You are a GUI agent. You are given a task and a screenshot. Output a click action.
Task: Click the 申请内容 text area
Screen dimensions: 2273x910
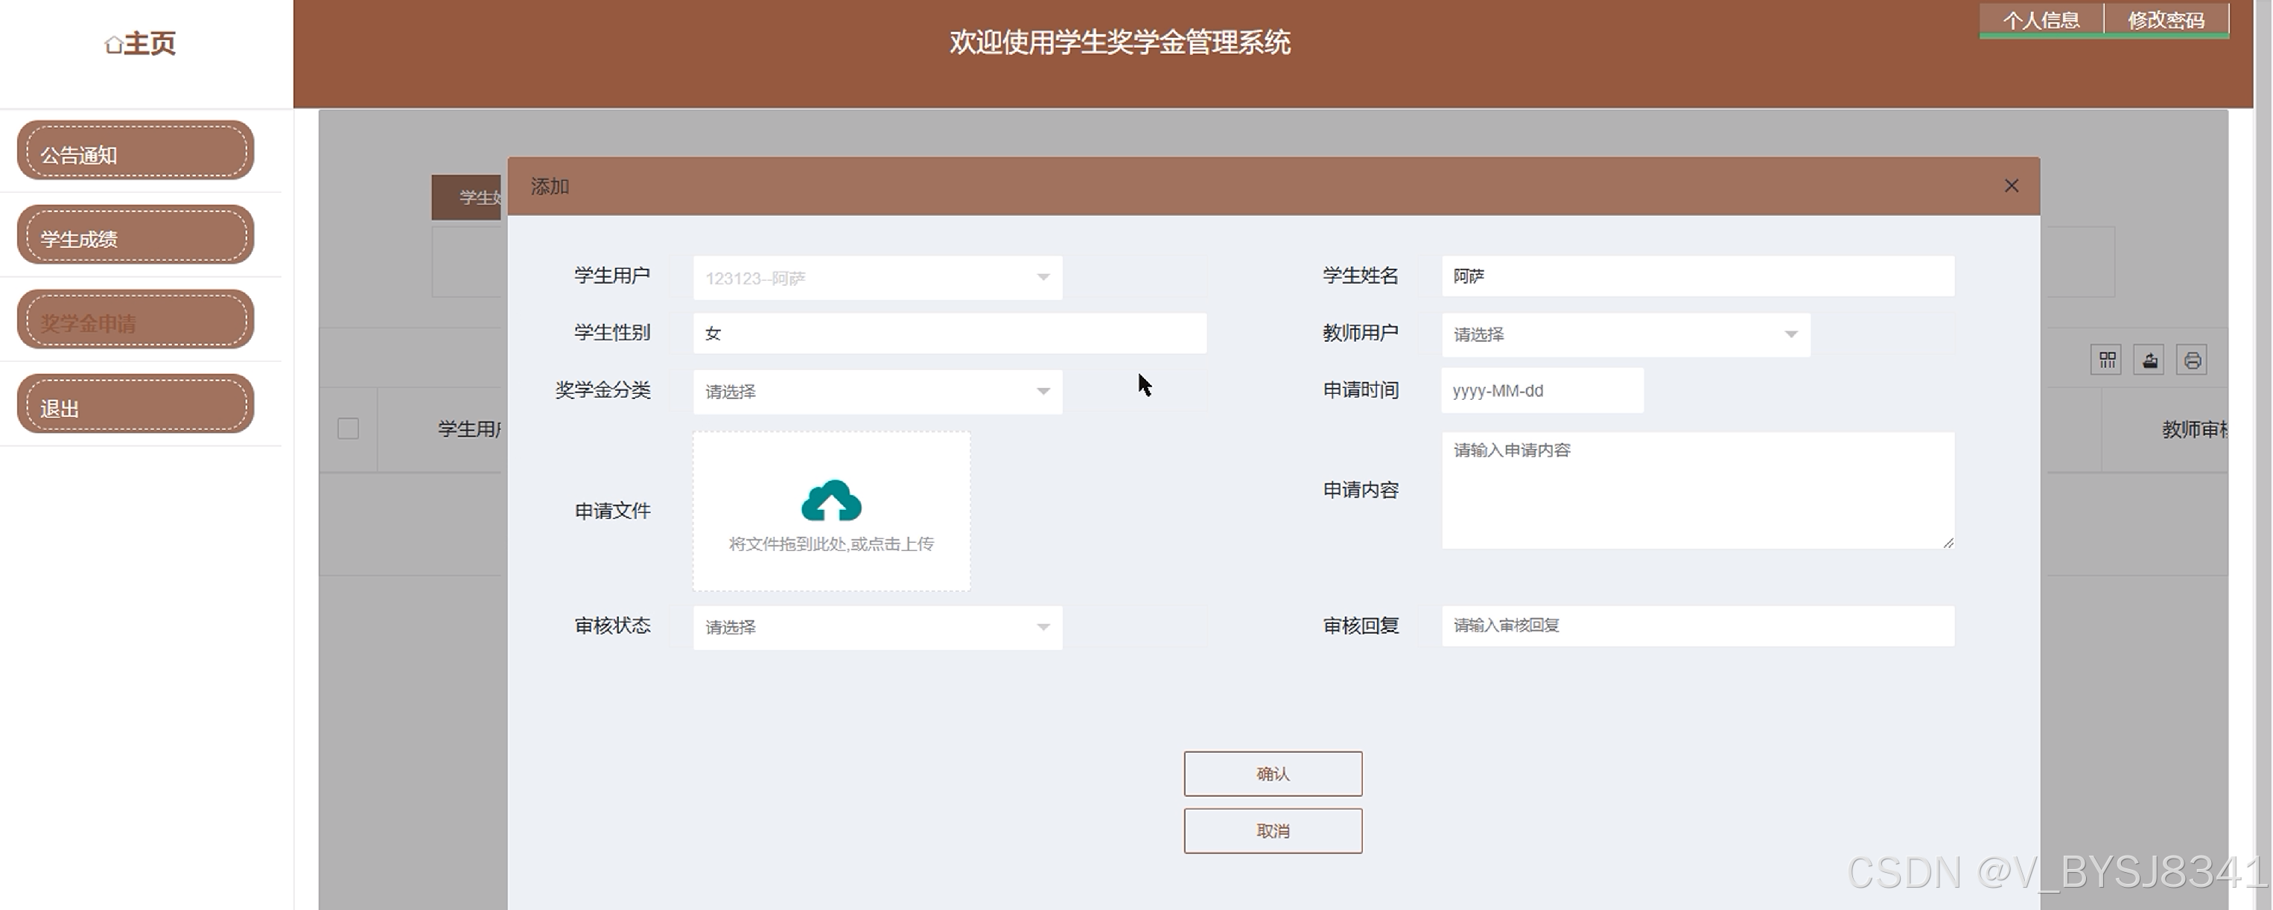pyautogui.click(x=1698, y=491)
